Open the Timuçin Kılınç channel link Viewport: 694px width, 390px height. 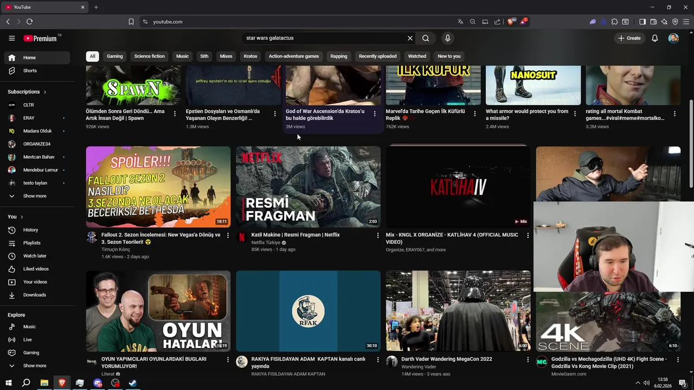115,250
